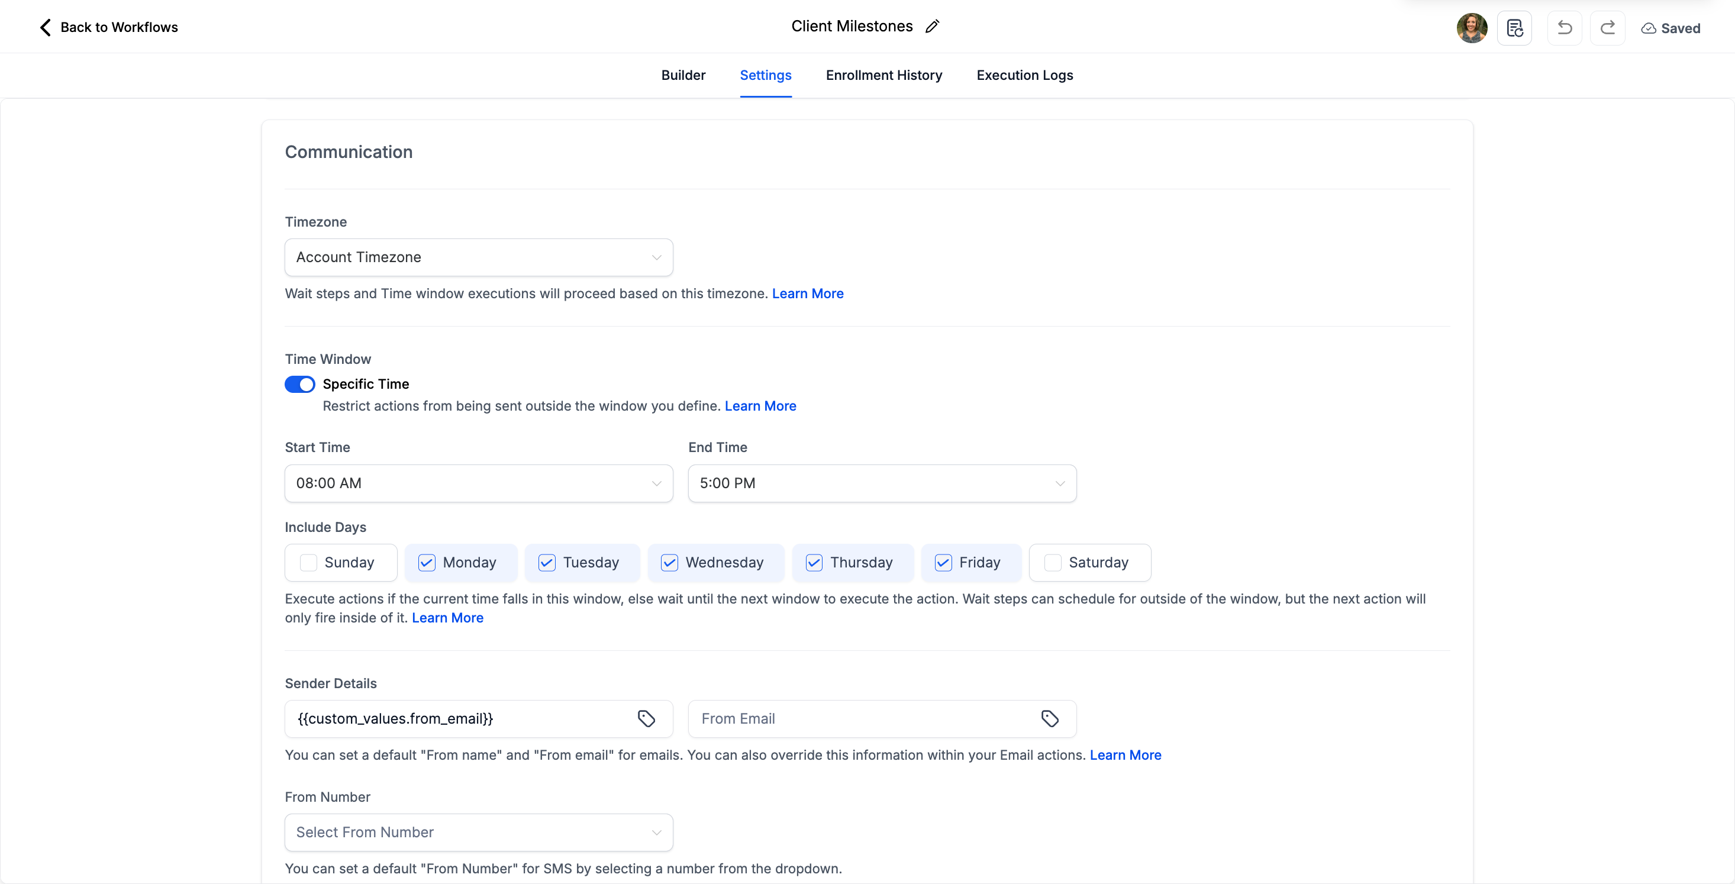Open the notes document icon button
Image resolution: width=1735 pixels, height=884 pixels.
[x=1514, y=28]
